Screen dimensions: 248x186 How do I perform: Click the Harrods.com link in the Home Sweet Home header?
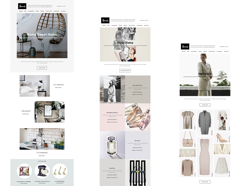pyautogui.click(x=61, y=6)
